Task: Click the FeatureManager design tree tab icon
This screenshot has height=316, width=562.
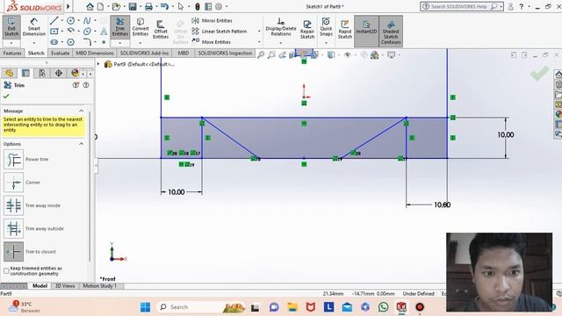Action: 10,73
